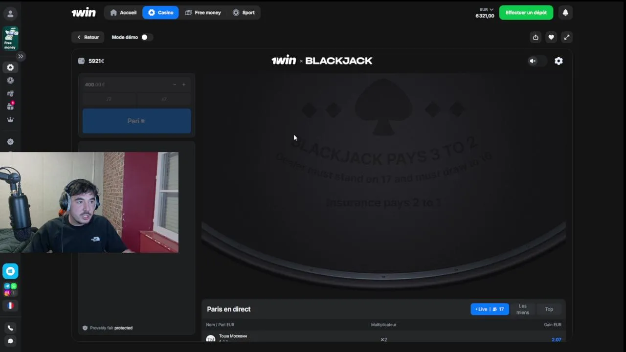Click the 2.07 gain value
Viewport: 626px width, 352px height.
556,339
